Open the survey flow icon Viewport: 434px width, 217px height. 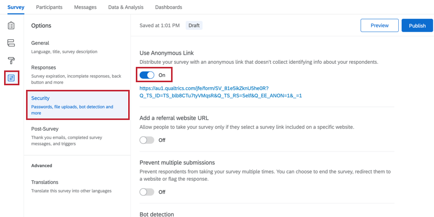[11, 43]
